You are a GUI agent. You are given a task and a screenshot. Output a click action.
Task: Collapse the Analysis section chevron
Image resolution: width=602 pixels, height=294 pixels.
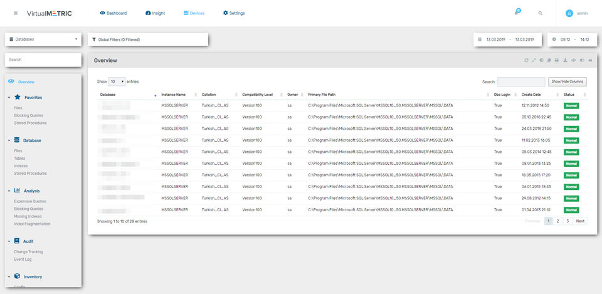click(9, 191)
